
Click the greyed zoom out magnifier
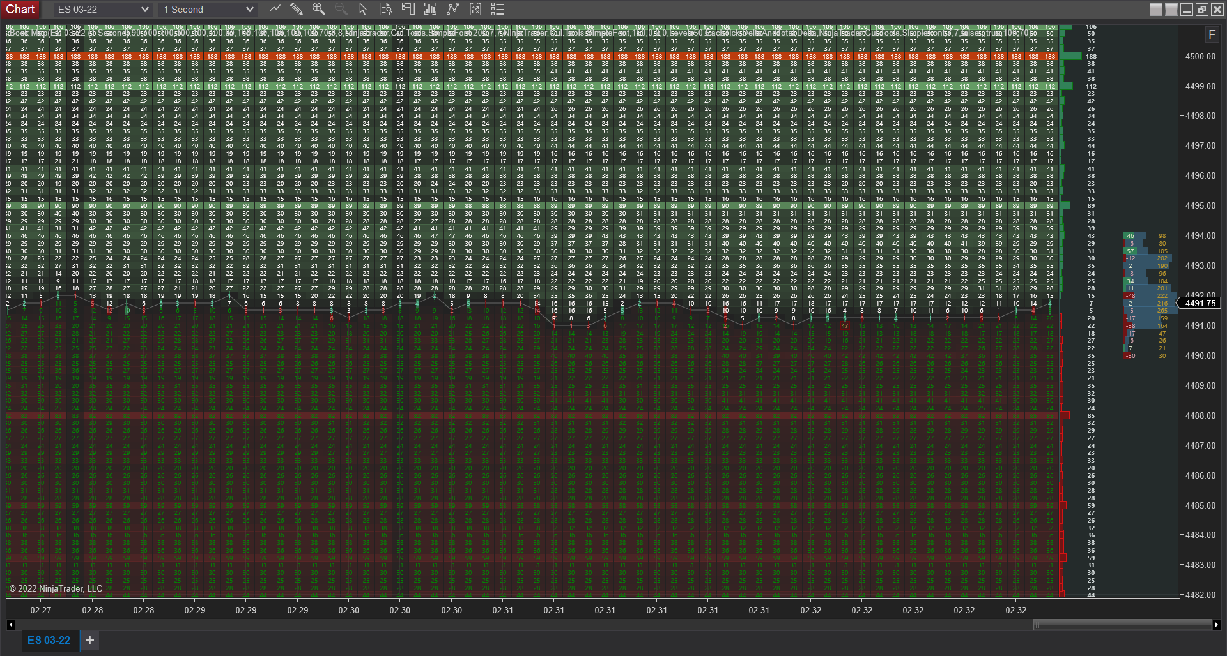[341, 9]
